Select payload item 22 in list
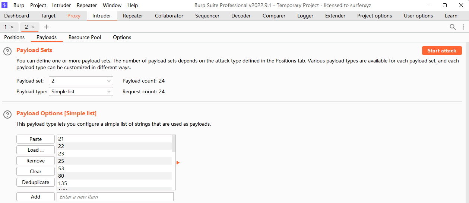The width and height of the screenshot is (469, 203). coord(114,146)
